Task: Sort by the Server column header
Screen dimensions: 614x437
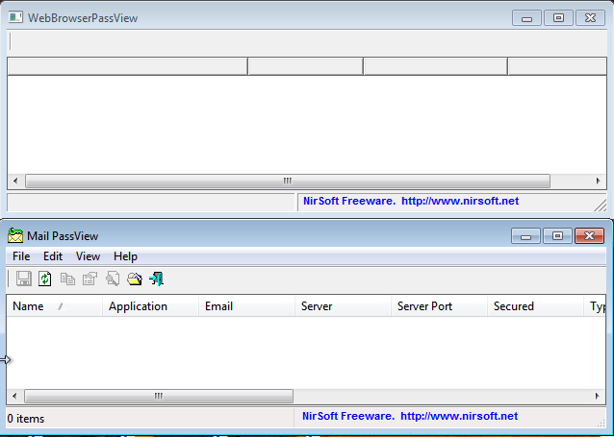Action: coord(343,306)
